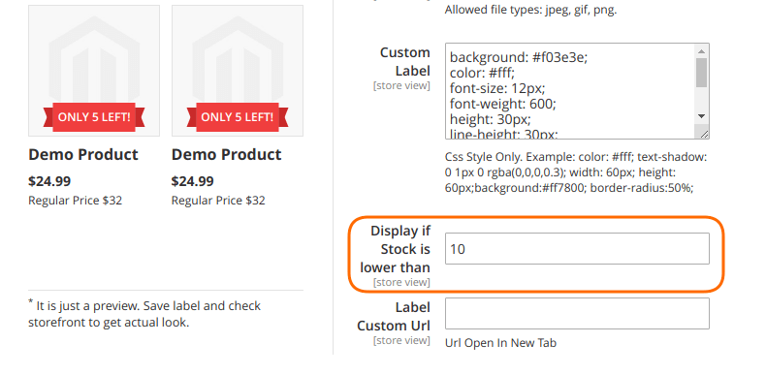Click the Custom Label field label
766x375 pixels.
[405, 61]
